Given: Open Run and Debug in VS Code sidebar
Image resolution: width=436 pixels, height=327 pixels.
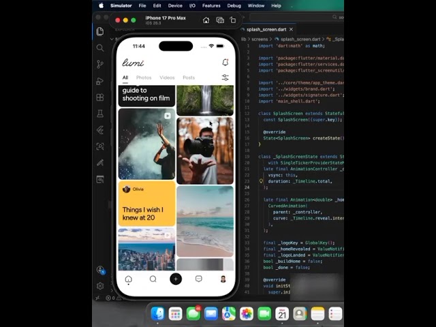Looking at the screenshot, I should point(100,81).
